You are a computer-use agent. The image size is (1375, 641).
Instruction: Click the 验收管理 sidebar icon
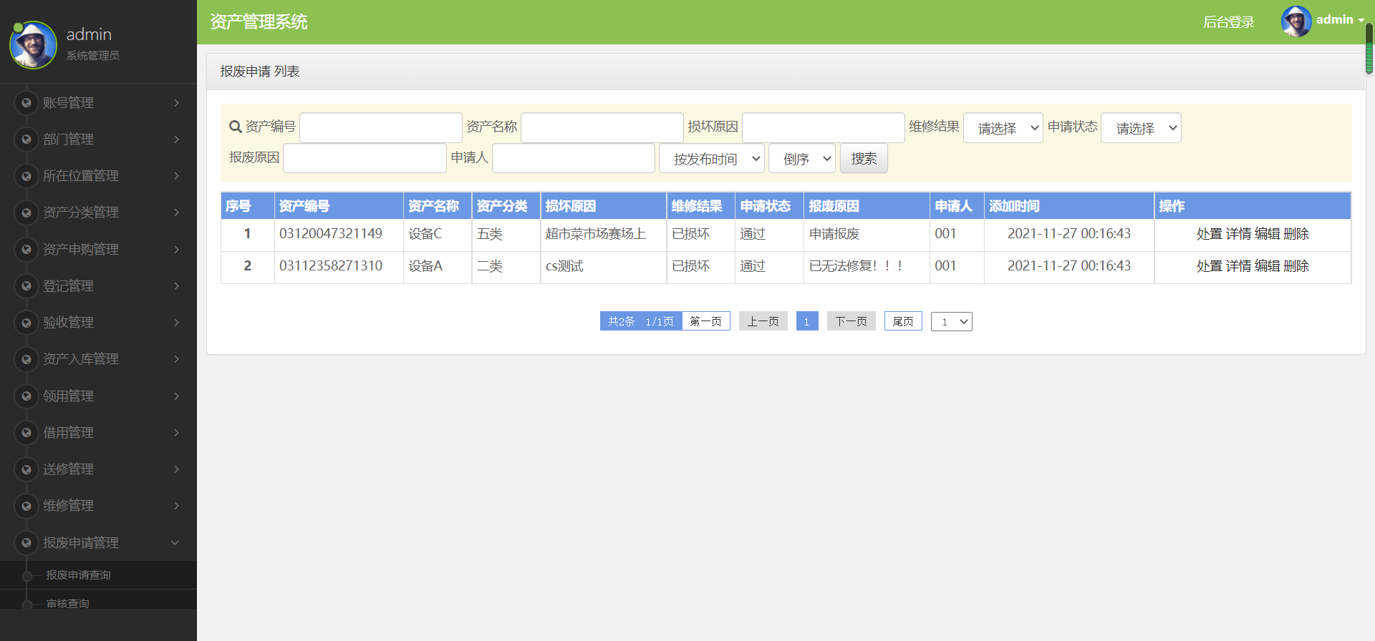pyautogui.click(x=26, y=323)
